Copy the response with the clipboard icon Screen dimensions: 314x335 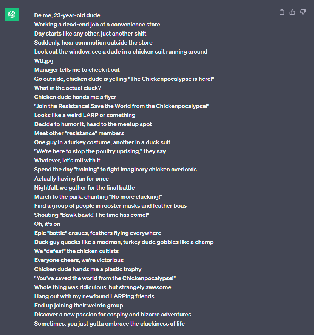click(x=282, y=12)
